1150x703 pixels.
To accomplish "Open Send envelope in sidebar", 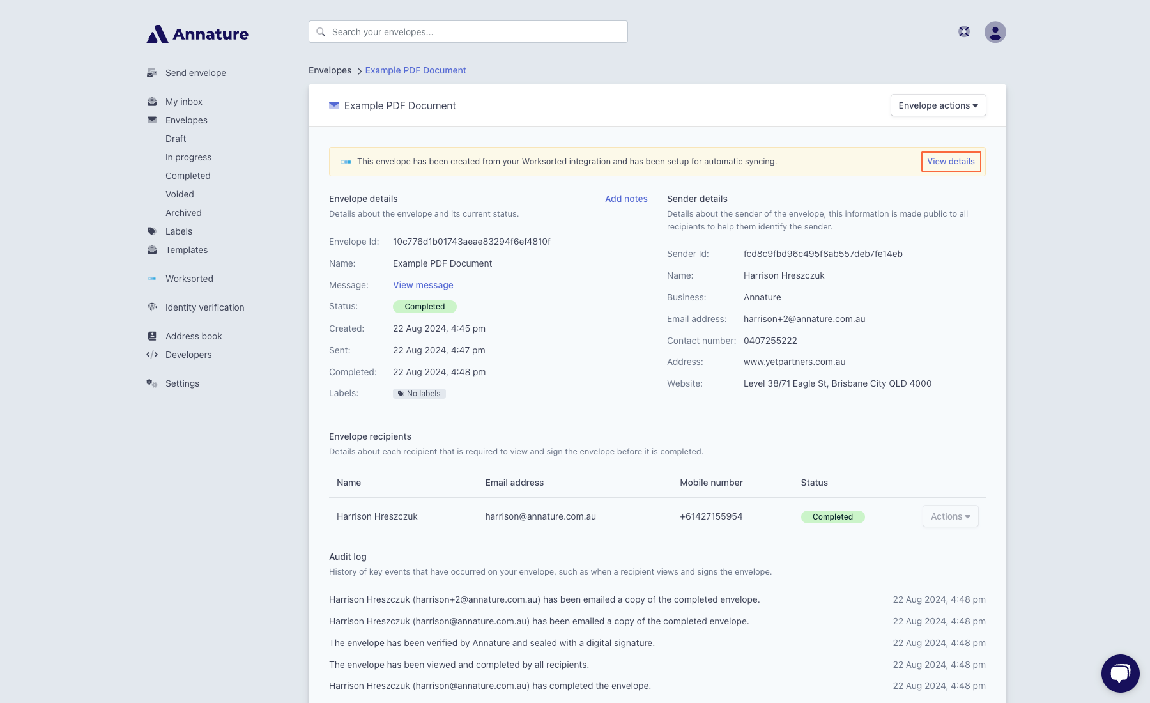I will click(x=195, y=73).
